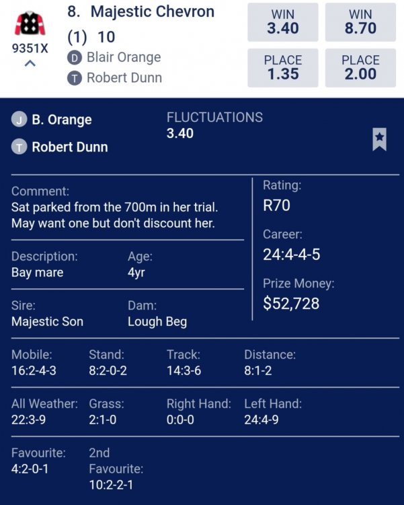Click Robert Dunn in the dark panel
The image size is (404, 505).
[x=70, y=147]
